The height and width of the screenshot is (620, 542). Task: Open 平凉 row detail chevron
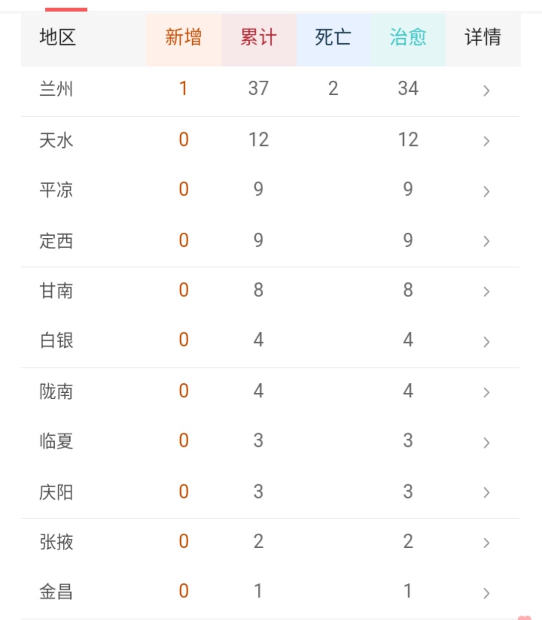tap(486, 191)
